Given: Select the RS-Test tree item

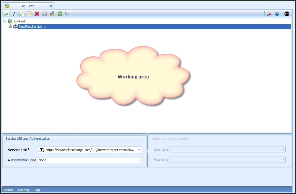Looking at the screenshot, I should [x=19, y=21].
